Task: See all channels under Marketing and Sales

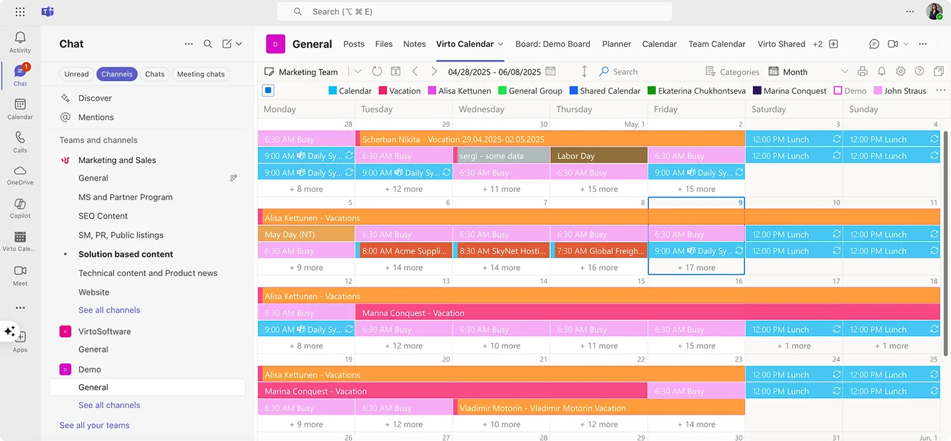Action: pos(109,310)
